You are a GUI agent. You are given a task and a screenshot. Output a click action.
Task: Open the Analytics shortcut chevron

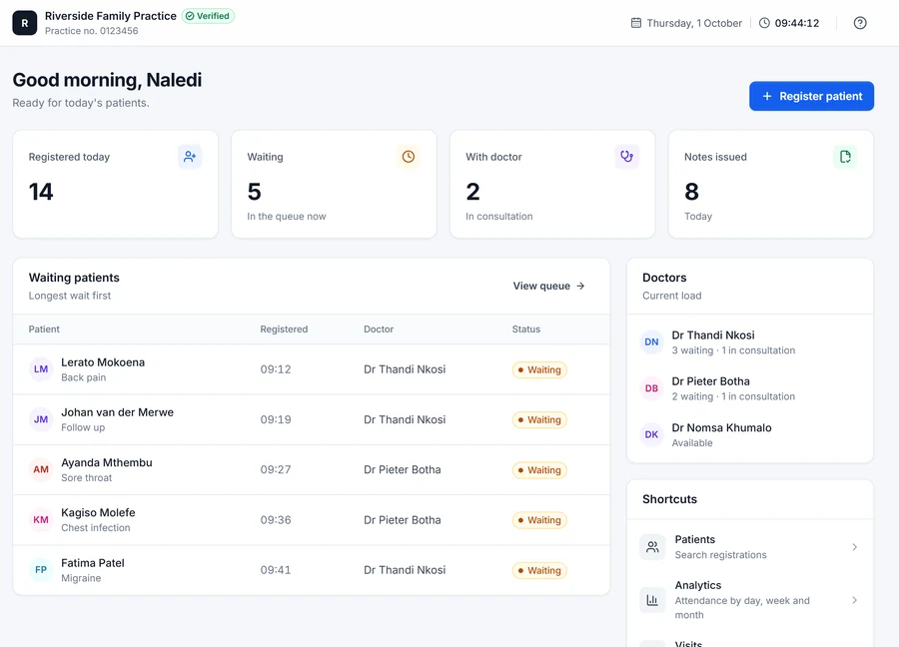point(854,600)
